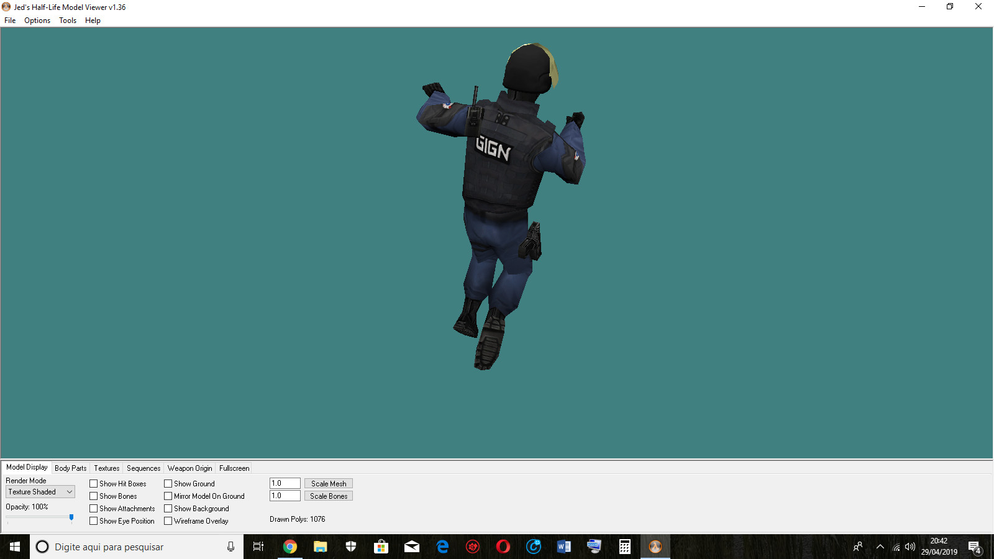The image size is (994, 559).
Task: Open the Windows Calculator from the taskbar
Action: coord(624,547)
